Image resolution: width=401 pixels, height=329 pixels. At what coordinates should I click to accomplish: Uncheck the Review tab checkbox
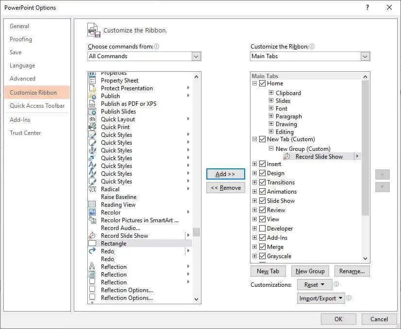[262, 210]
